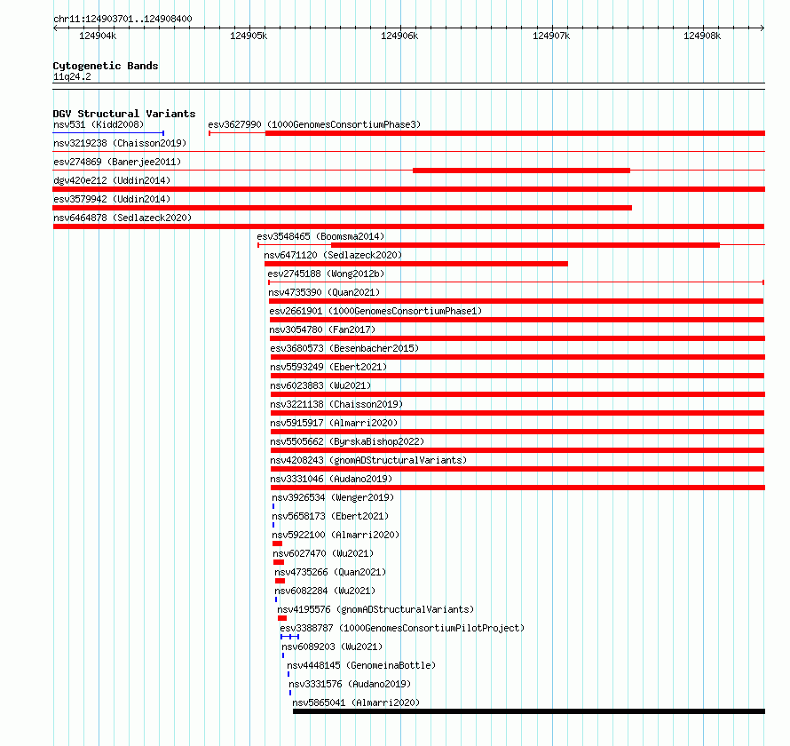Click nsv6023883 (Wu2021) label

pyautogui.click(x=320, y=385)
